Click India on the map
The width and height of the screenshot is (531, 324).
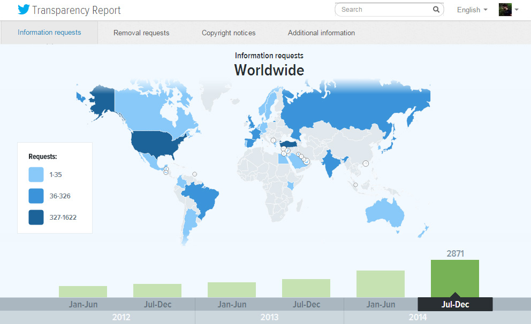point(330,163)
